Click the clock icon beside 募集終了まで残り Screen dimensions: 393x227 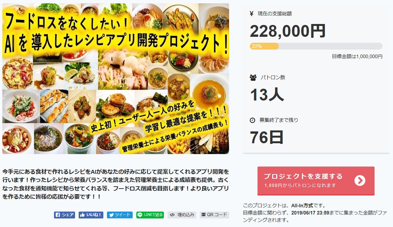252,120
